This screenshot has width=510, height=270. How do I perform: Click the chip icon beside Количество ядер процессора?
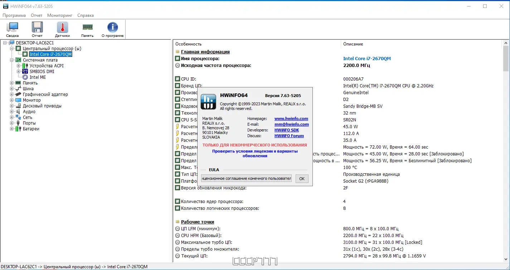(178, 202)
